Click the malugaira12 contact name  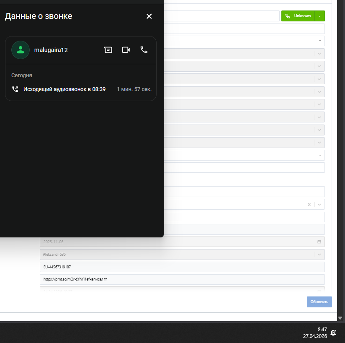51,50
